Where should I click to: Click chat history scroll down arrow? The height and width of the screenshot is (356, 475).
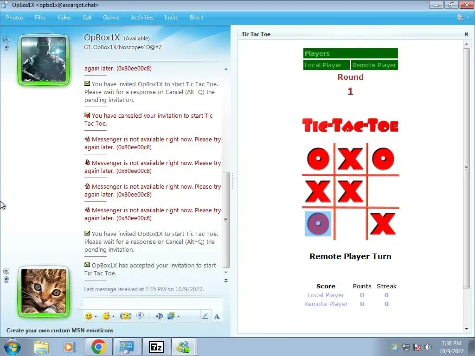pyautogui.click(x=226, y=273)
